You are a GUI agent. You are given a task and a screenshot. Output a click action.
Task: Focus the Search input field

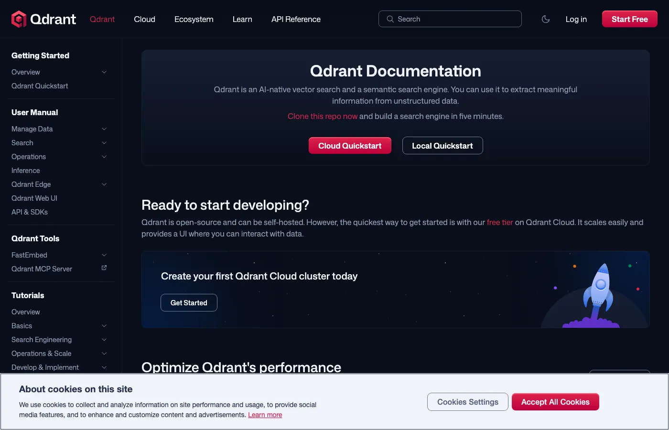tap(450, 19)
